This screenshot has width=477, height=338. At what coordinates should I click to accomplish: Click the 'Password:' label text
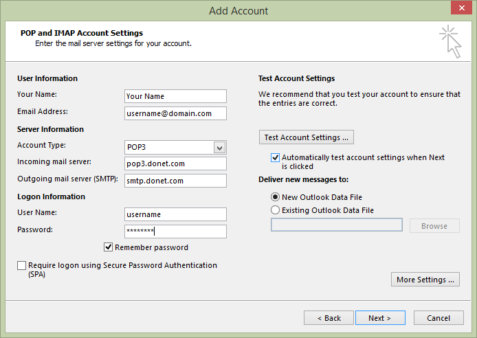(x=35, y=229)
